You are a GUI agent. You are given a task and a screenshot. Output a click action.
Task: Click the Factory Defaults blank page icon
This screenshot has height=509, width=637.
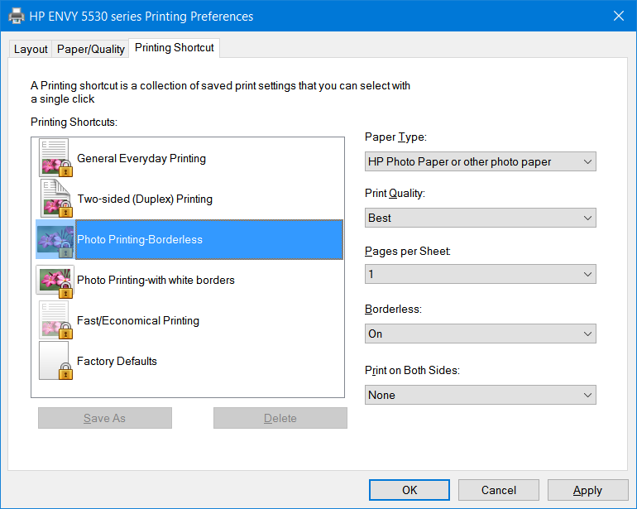(55, 361)
